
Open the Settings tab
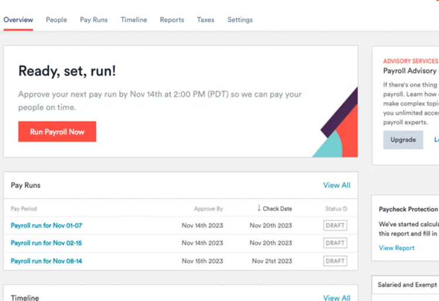coord(240,20)
